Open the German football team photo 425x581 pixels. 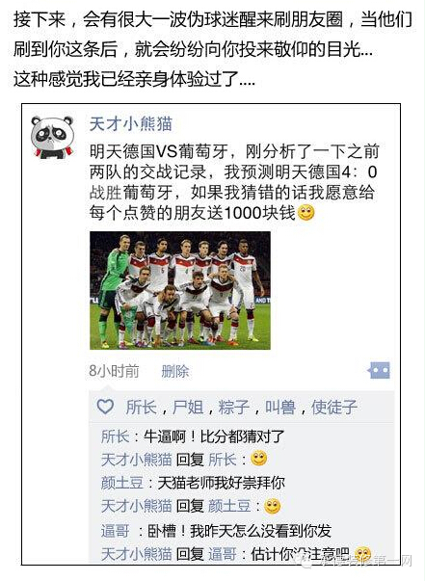click(x=180, y=291)
